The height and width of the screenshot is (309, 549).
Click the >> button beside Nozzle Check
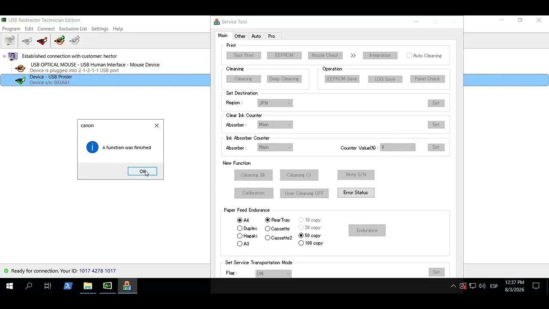[x=353, y=55]
